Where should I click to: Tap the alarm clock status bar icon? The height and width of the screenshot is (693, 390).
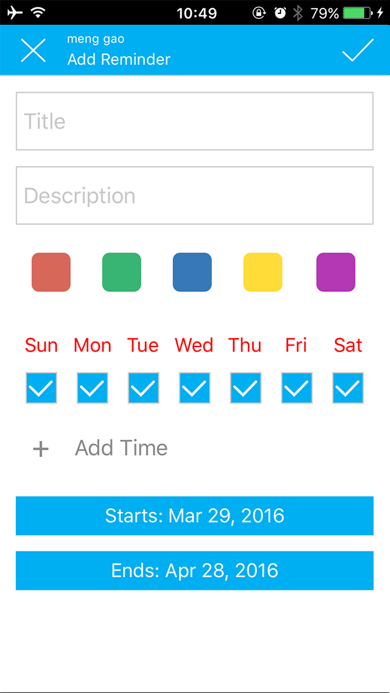pos(280,13)
